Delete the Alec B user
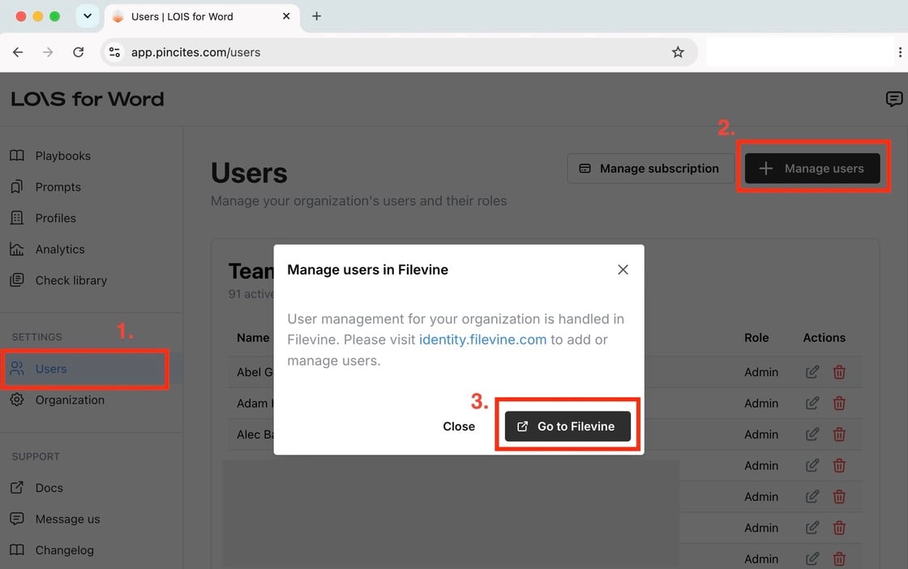Image resolution: width=908 pixels, height=569 pixels. pos(839,434)
